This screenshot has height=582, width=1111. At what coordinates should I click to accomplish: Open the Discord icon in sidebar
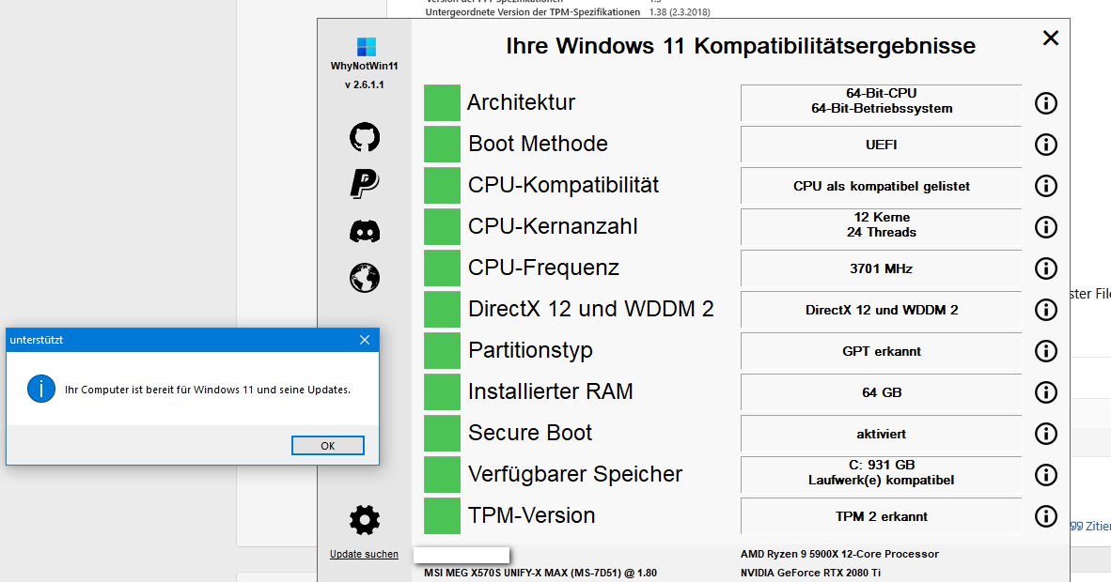(364, 232)
